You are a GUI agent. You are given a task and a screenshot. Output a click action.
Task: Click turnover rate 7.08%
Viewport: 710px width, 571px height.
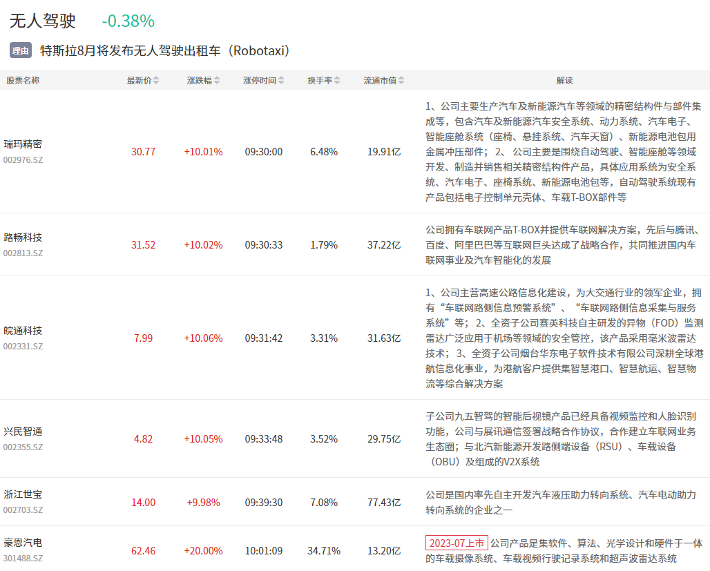pyautogui.click(x=324, y=503)
